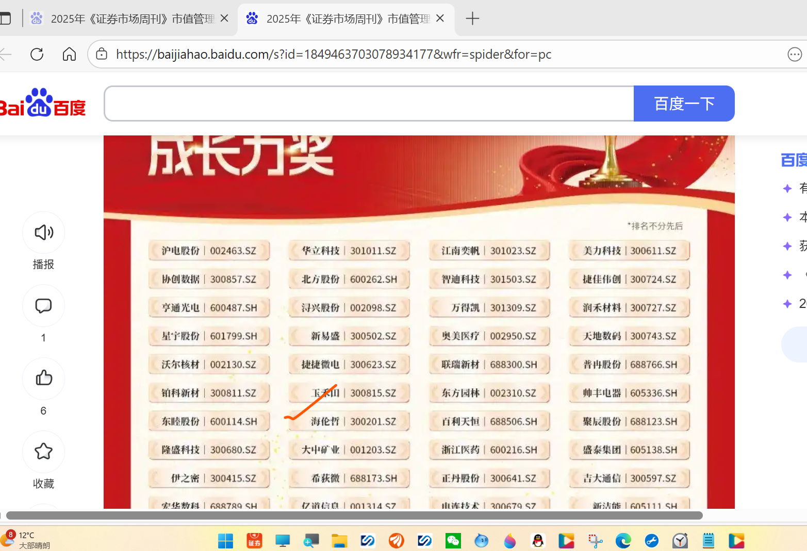
Task: Launch Microsoft Edge from the taskbar
Action: tap(623, 541)
